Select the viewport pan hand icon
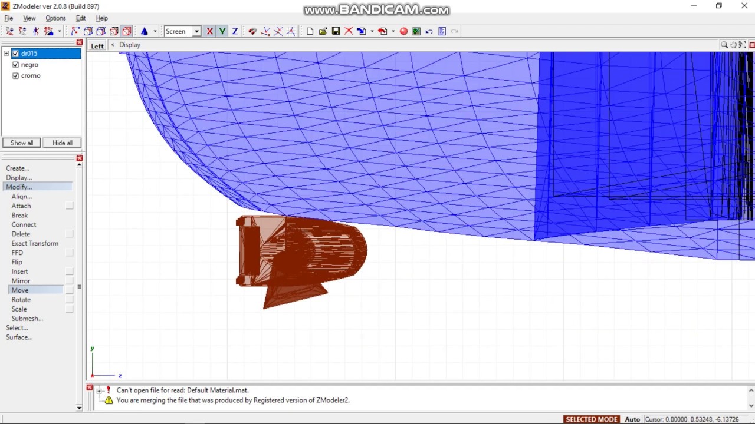 (x=733, y=45)
